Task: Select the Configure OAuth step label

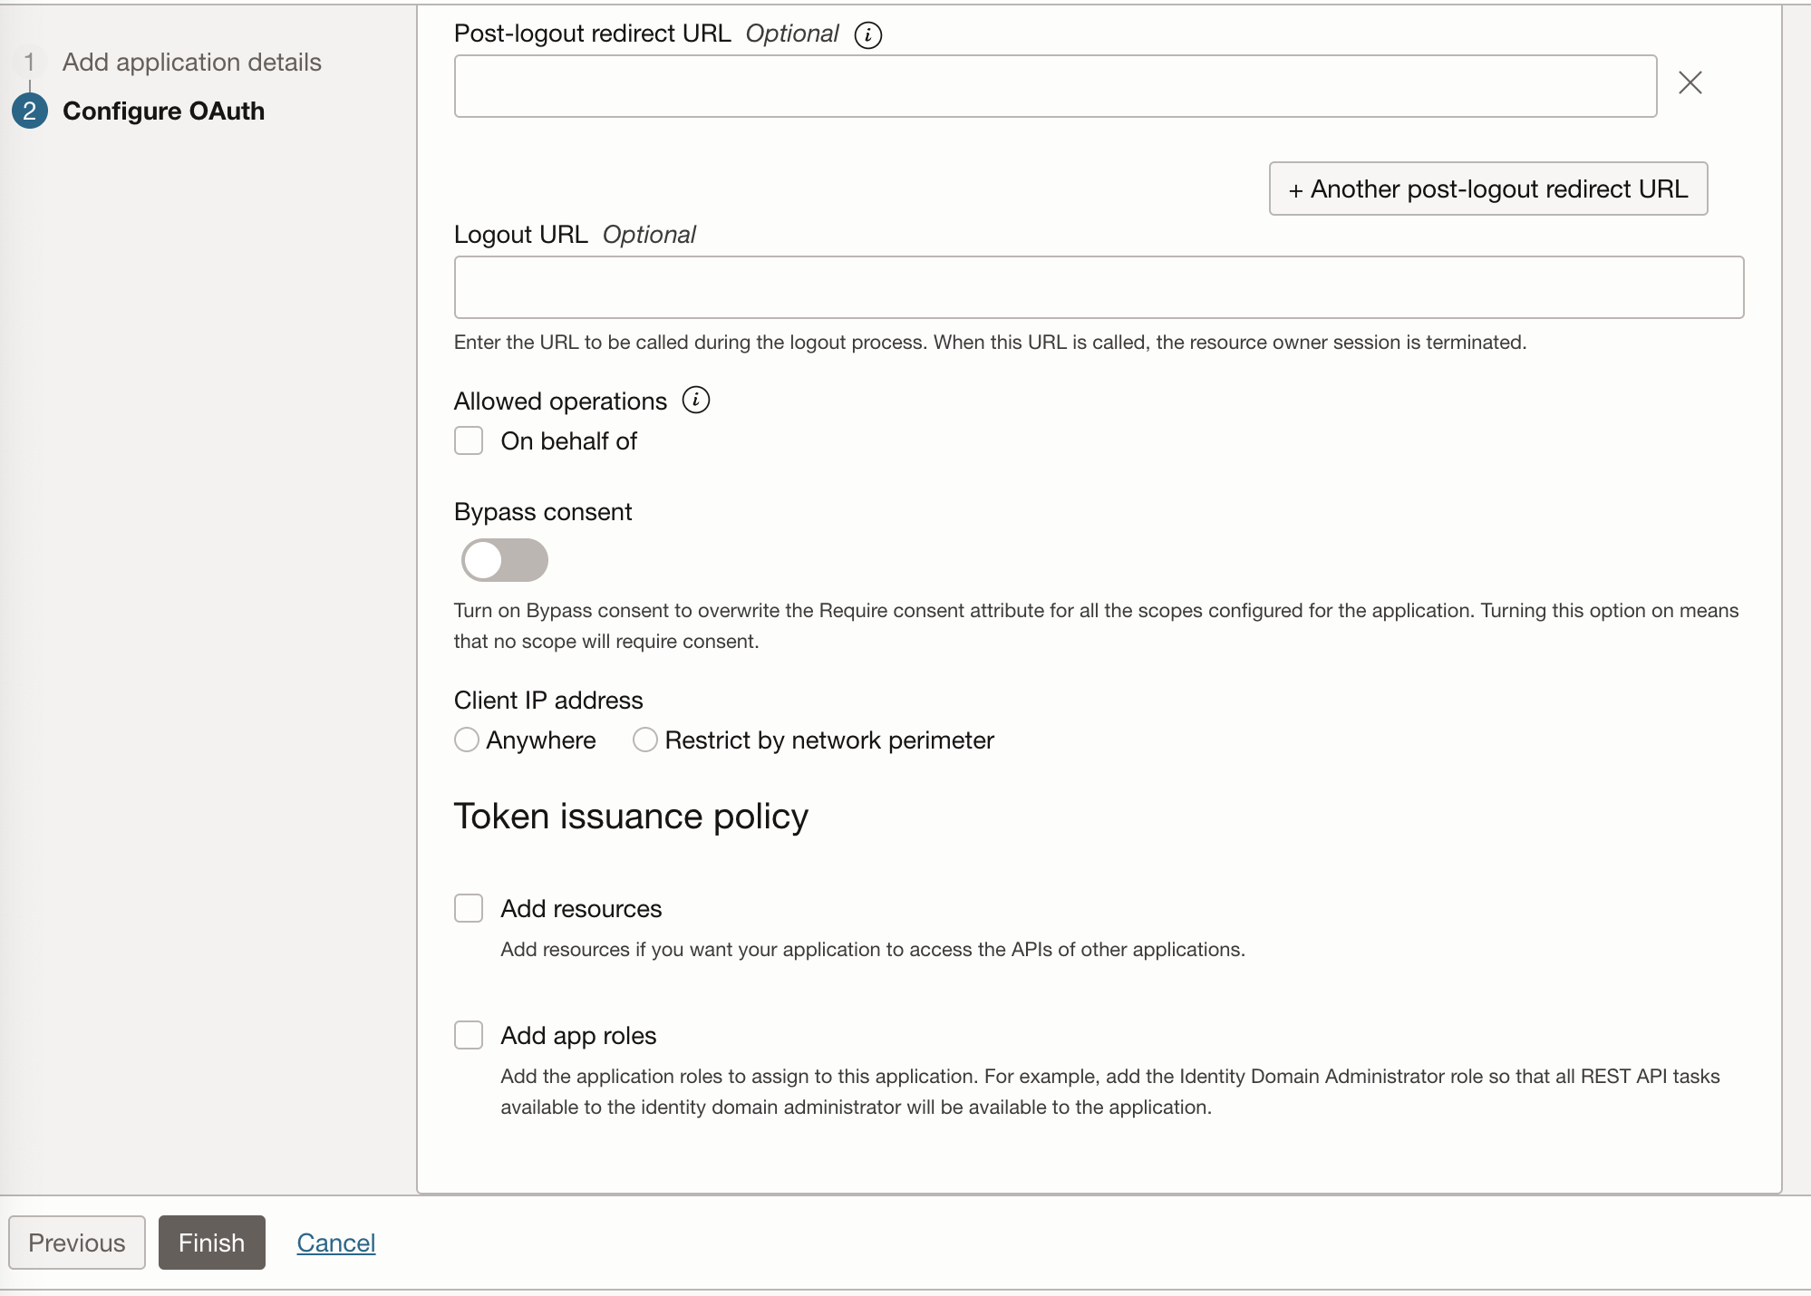Action: pos(163,111)
